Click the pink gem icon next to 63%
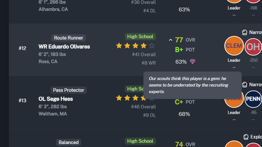Image resolution: width=262 pixels, height=147 pixels. (x=193, y=62)
